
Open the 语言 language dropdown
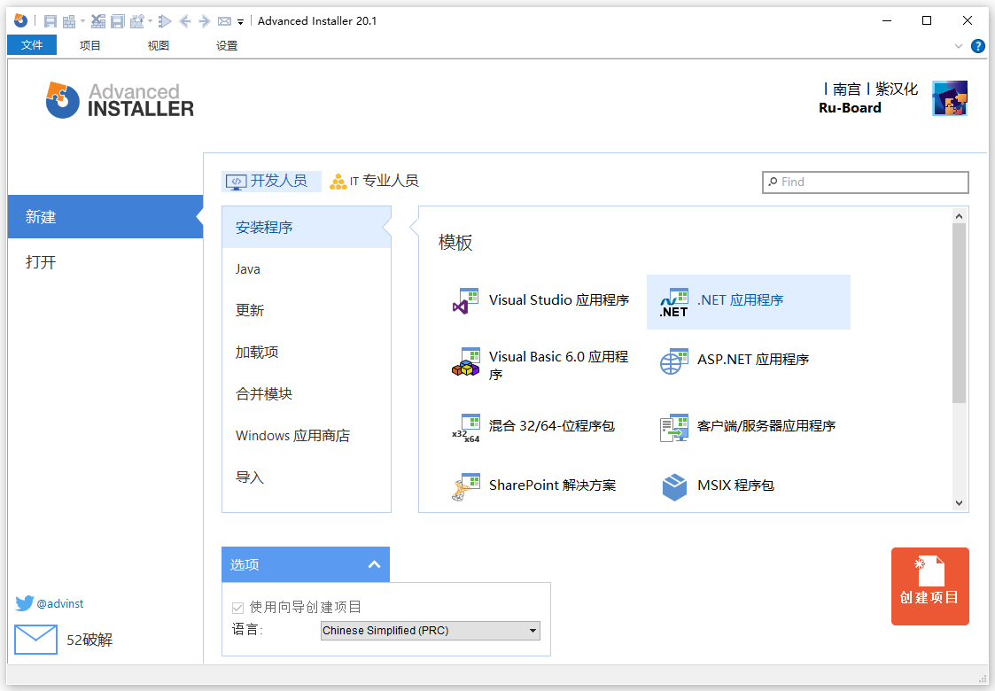click(x=532, y=630)
